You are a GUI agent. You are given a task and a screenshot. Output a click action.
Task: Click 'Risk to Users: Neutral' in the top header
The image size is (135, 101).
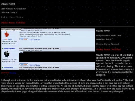12,17
